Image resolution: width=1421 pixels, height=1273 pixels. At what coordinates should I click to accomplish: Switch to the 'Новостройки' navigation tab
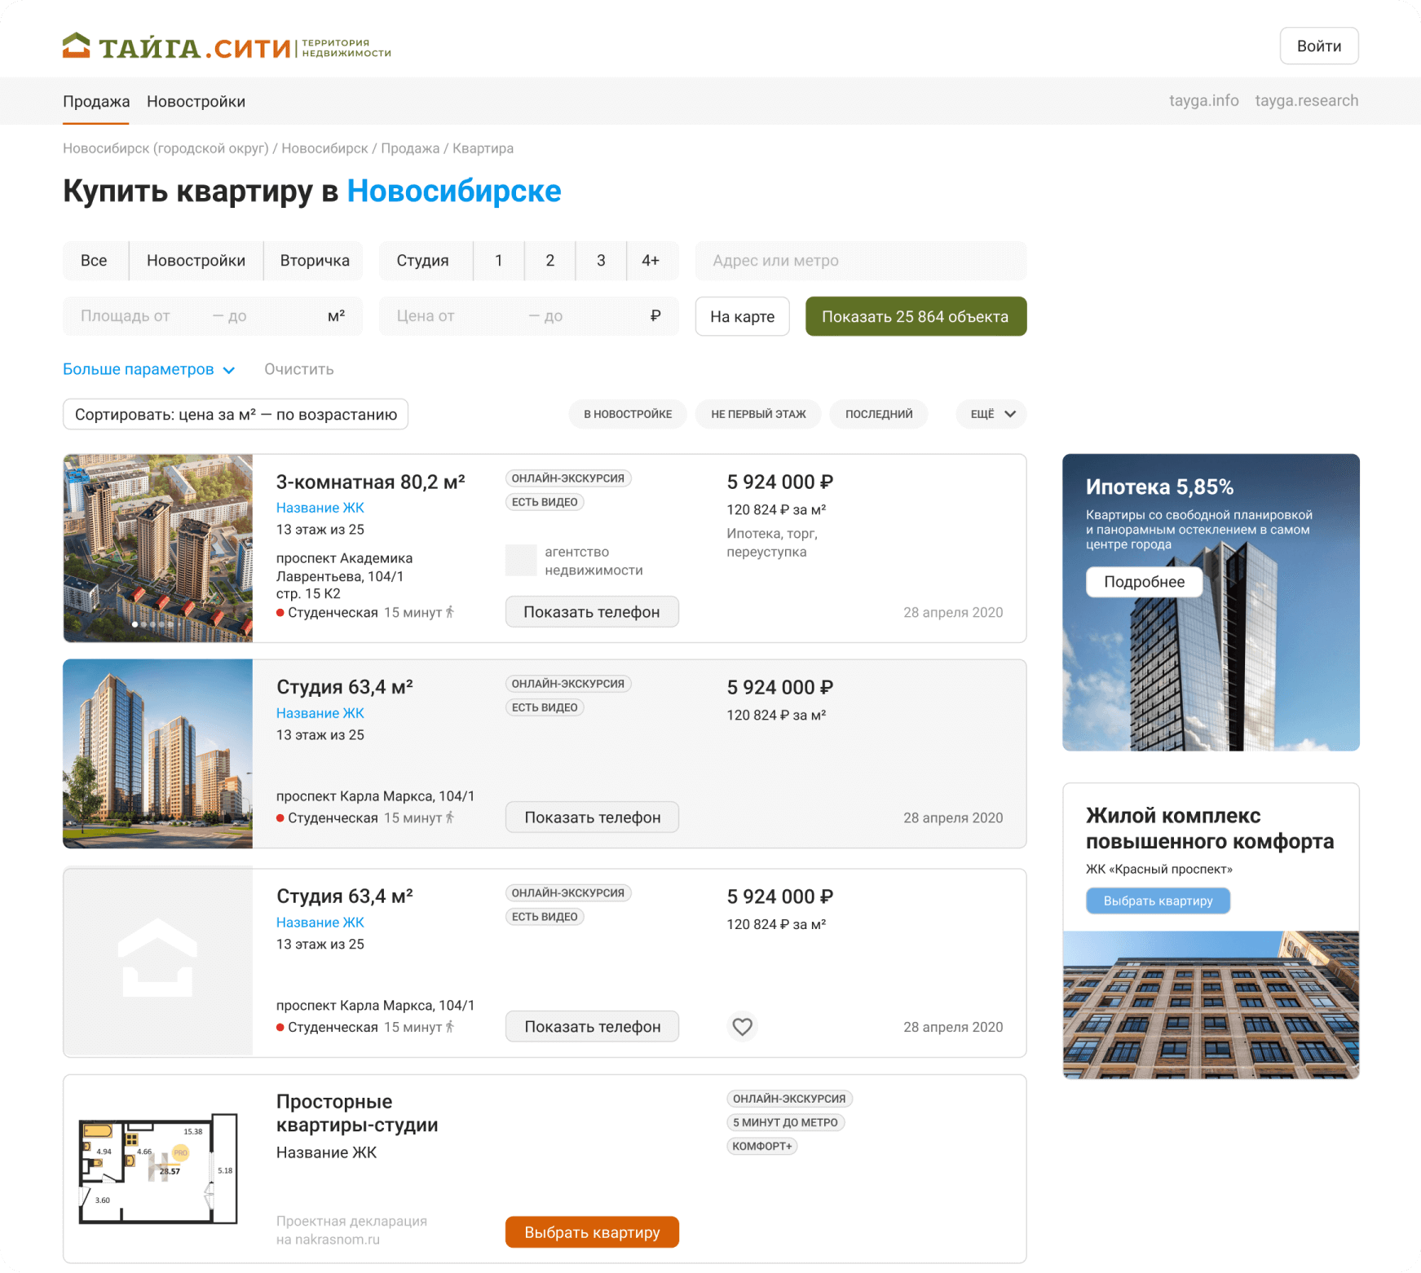pos(196,102)
